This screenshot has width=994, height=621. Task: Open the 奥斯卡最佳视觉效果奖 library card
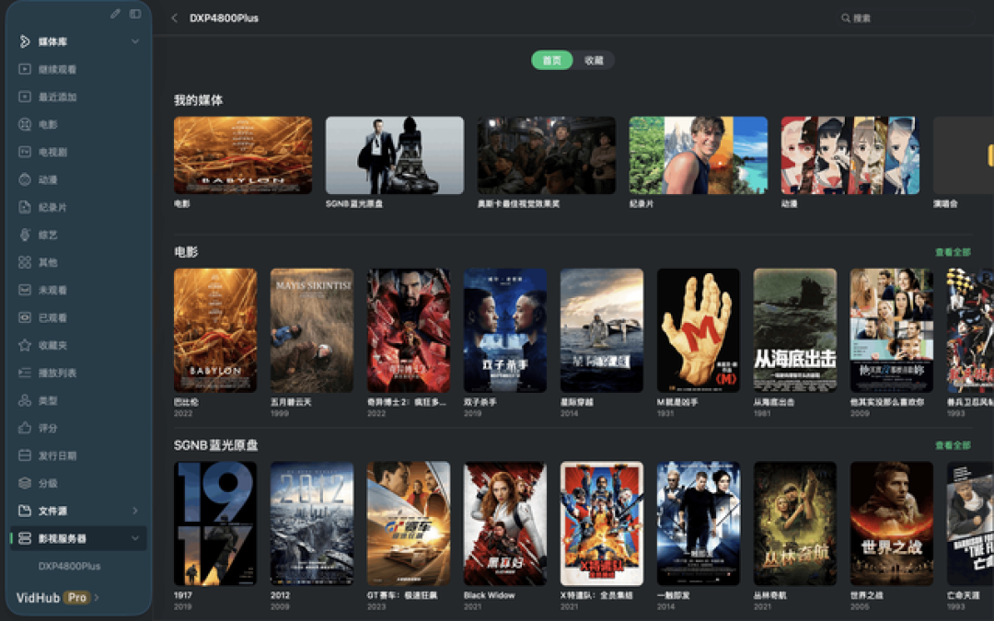547,155
